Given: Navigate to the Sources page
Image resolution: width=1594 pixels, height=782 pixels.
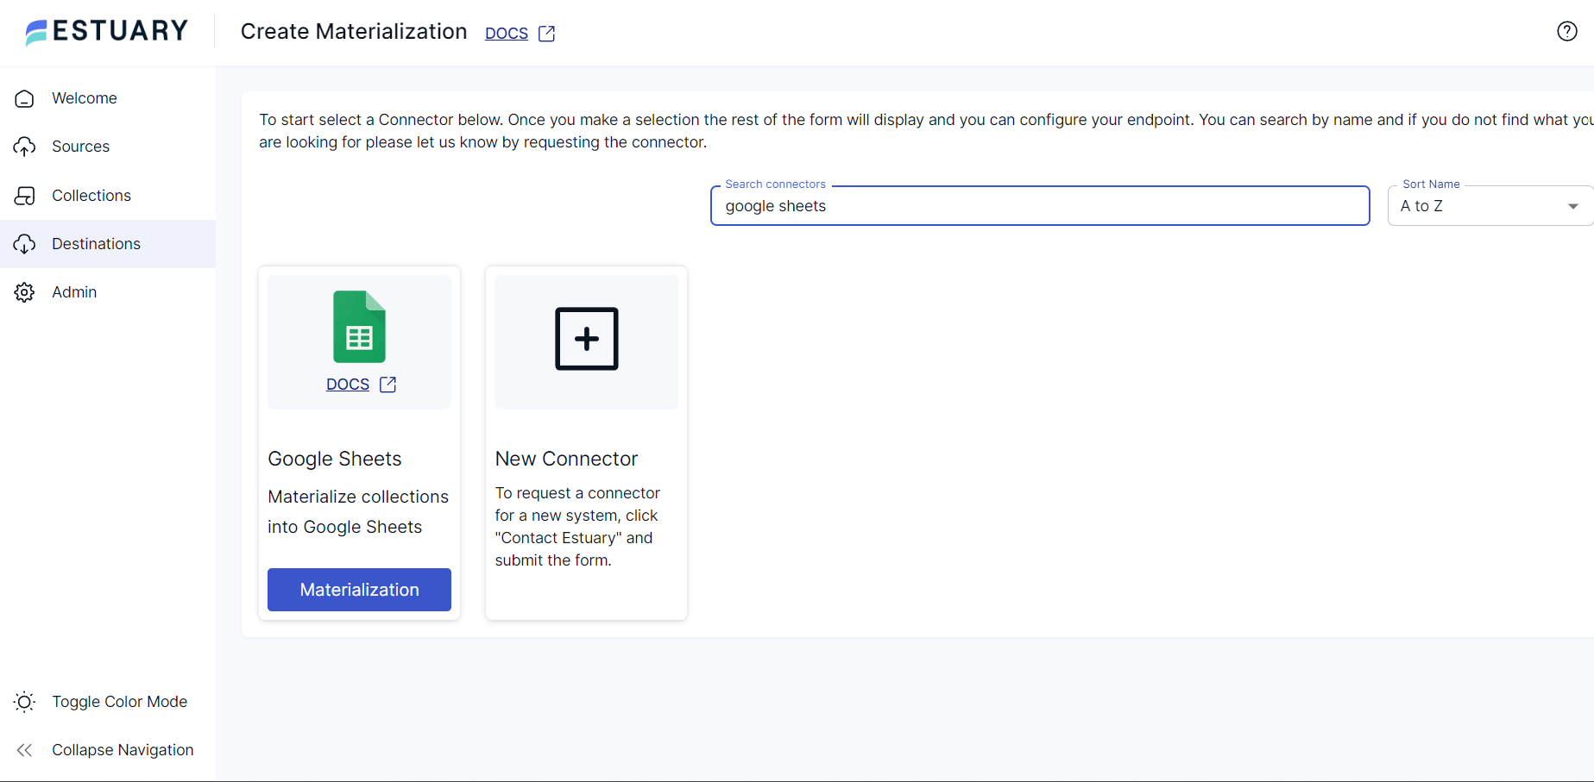Looking at the screenshot, I should [x=81, y=146].
